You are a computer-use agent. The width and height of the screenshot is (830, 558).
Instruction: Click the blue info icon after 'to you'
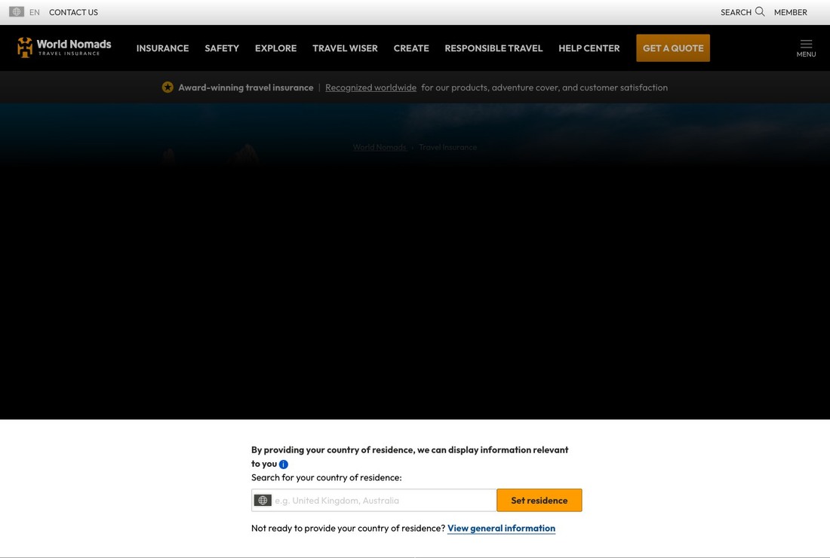pyautogui.click(x=284, y=464)
